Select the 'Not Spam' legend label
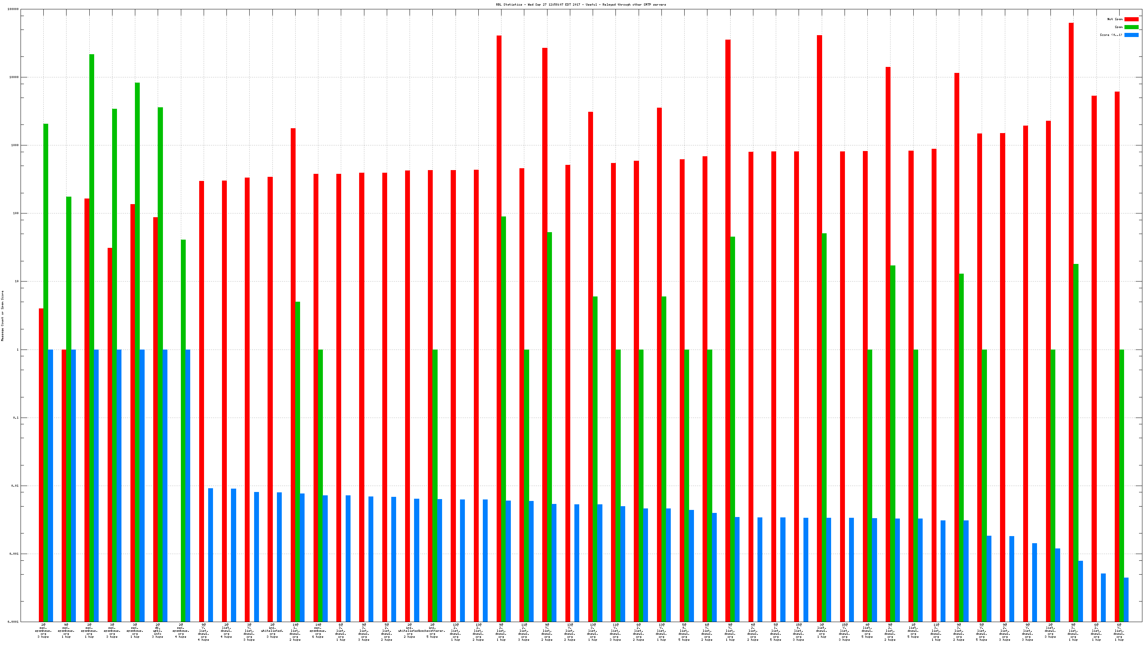Viewport: 1148px width, 646px height. pyautogui.click(x=1115, y=19)
